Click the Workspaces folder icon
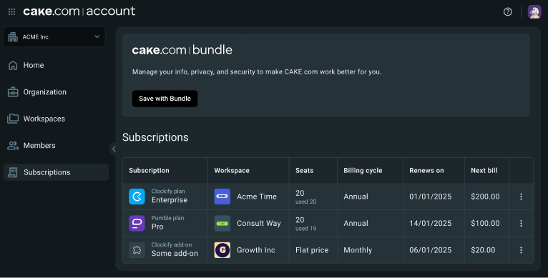Screen dimensions: 548x278 13,119
